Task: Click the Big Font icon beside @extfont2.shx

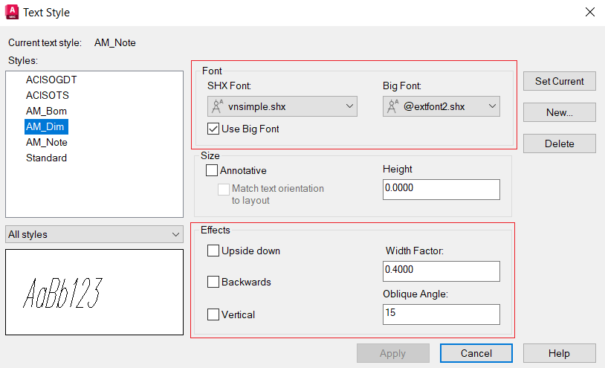Action: pos(392,106)
